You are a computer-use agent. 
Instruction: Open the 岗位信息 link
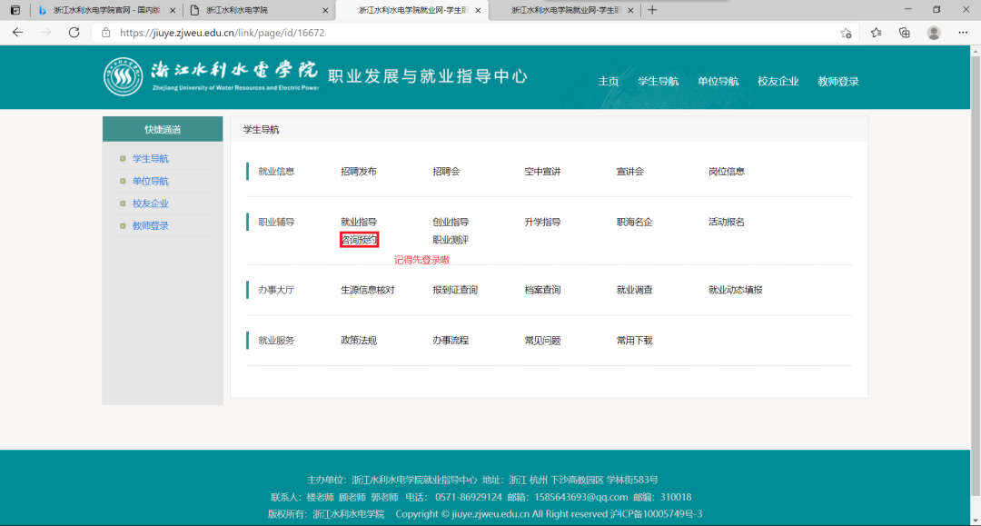click(727, 172)
